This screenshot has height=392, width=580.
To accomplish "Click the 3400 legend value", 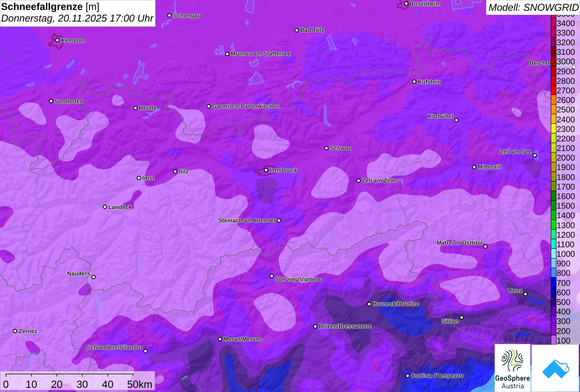I will 565,23.
